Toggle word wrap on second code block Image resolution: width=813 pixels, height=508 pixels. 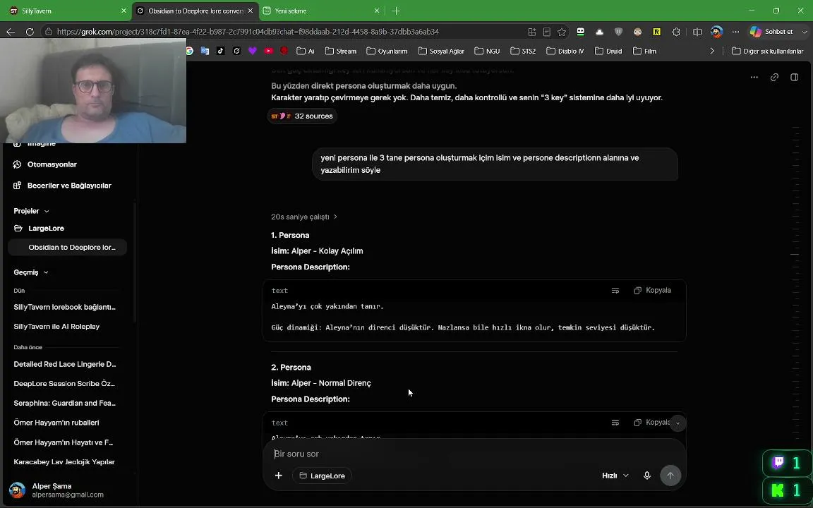615,423
